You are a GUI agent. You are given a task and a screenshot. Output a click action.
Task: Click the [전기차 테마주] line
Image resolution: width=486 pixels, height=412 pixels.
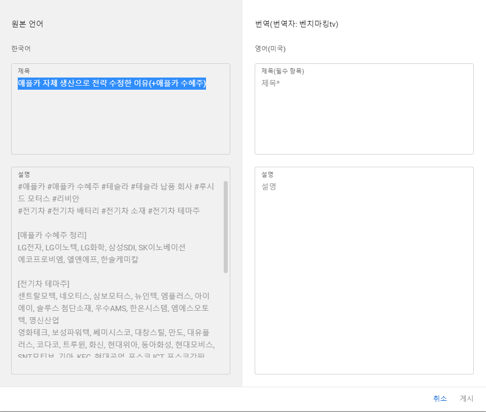[x=44, y=284]
